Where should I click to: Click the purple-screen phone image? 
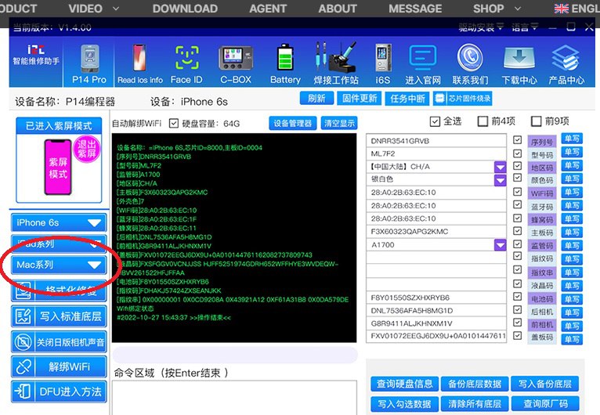[x=58, y=167]
